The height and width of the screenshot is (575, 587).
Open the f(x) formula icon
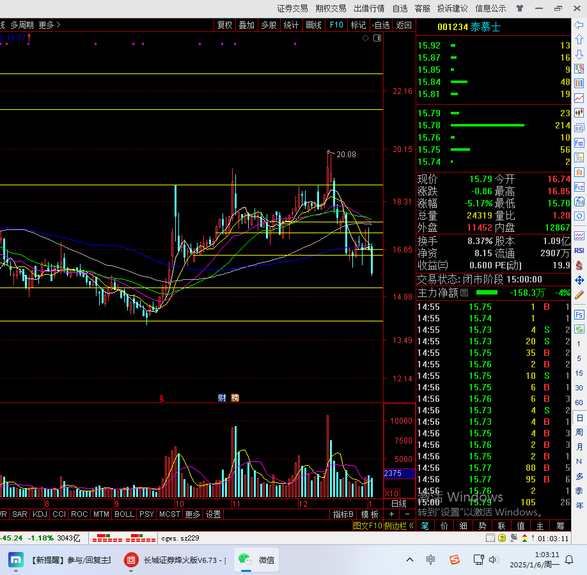click(x=579, y=201)
